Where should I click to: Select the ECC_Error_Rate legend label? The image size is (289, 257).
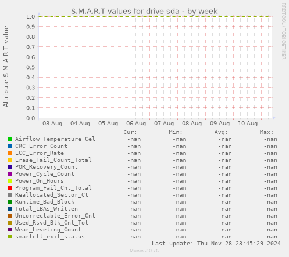coord(40,153)
